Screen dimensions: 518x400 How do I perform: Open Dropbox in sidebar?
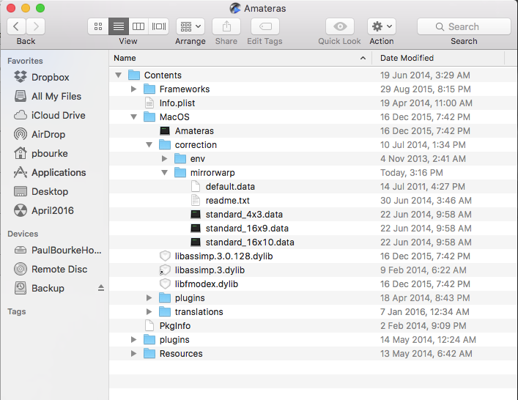(x=50, y=77)
